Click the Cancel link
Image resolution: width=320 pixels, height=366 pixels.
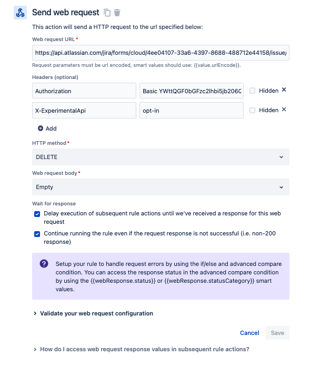pyautogui.click(x=249, y=333)
